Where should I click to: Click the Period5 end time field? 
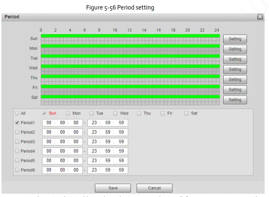point(108,161)
